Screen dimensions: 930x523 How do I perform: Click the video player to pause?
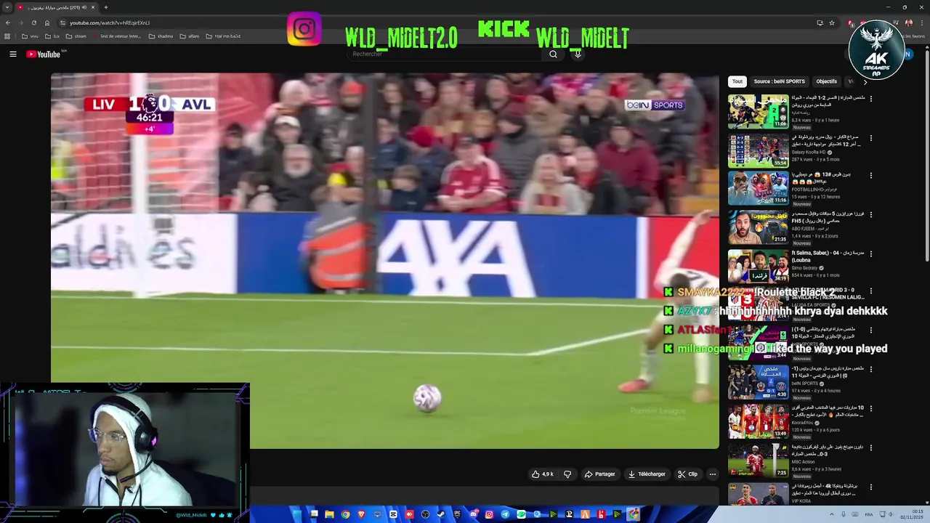pyautogui.click(x=385, y=261)
